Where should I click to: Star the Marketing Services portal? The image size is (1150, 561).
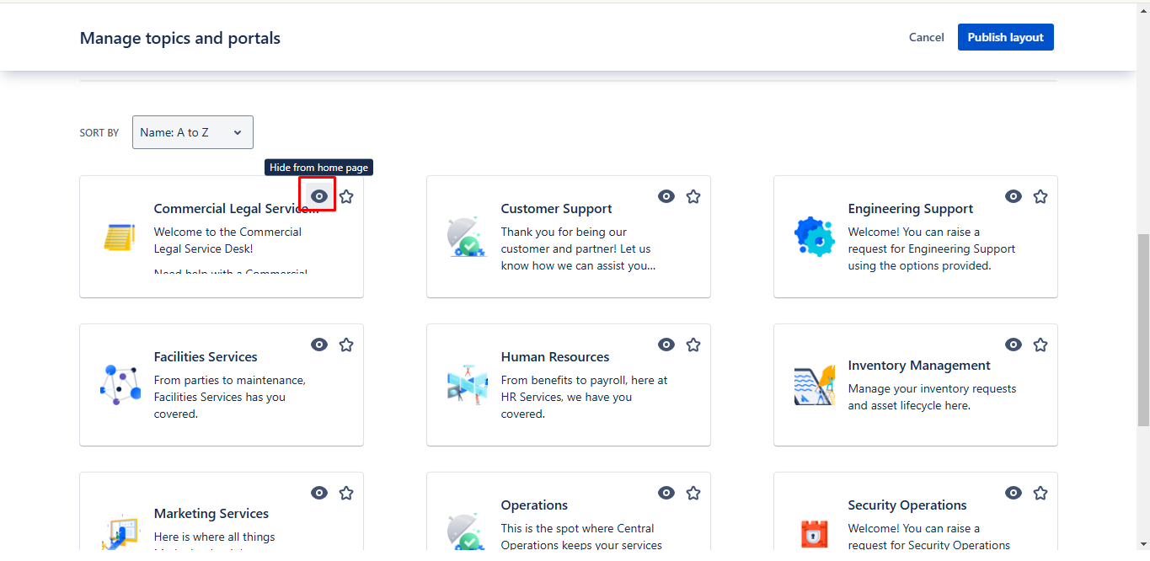pos(346,493)
